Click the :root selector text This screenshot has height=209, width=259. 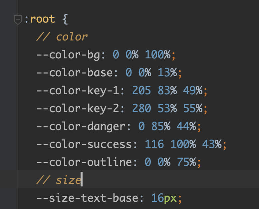coord(40,19)
